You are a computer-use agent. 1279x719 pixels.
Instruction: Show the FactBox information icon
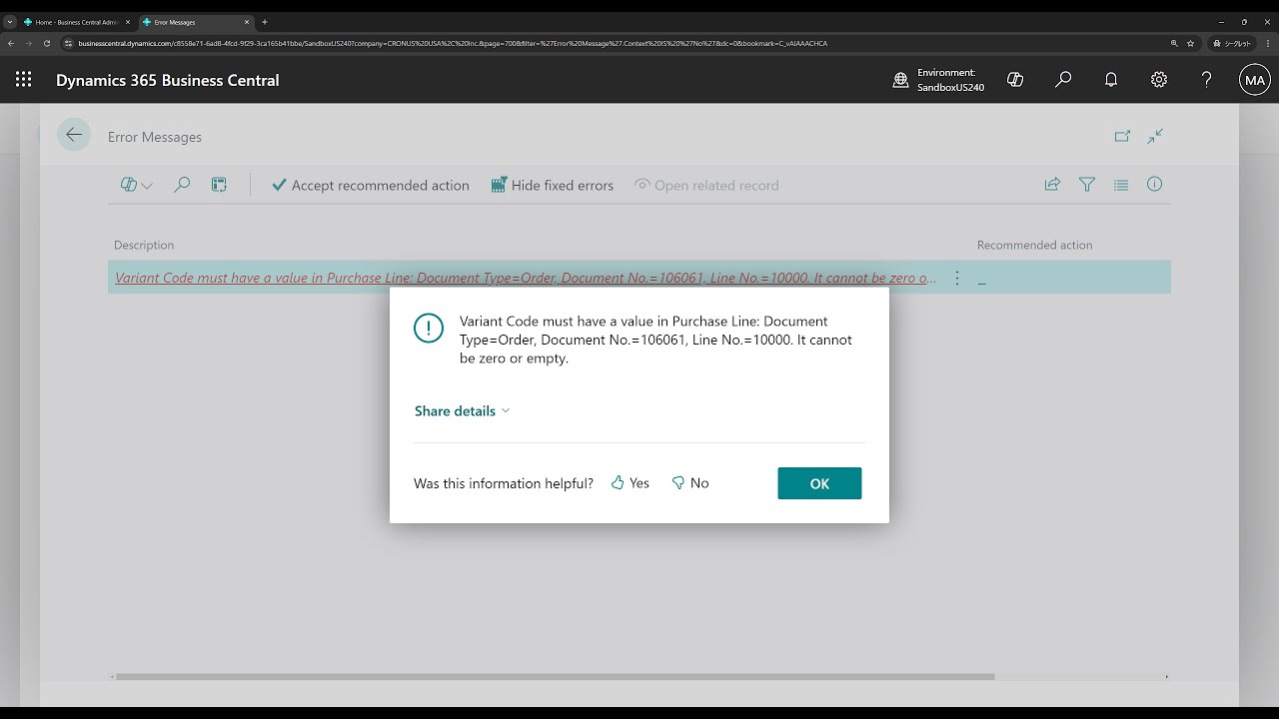(1155, 185)
